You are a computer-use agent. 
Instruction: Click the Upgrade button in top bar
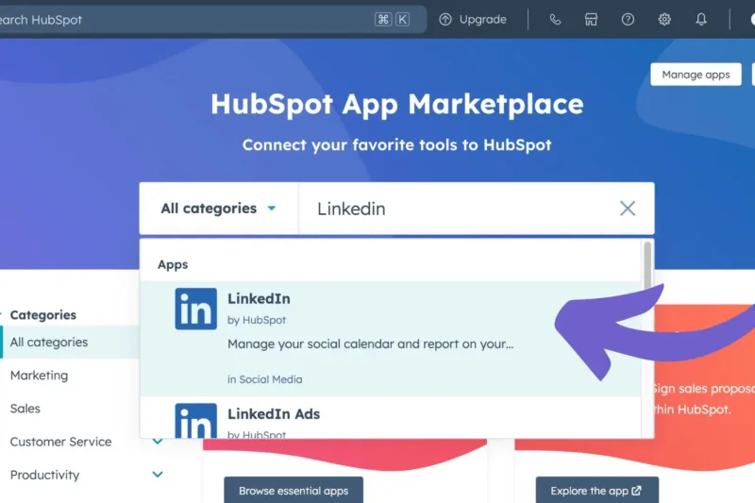pyautogui.click(x=473, y=19)
